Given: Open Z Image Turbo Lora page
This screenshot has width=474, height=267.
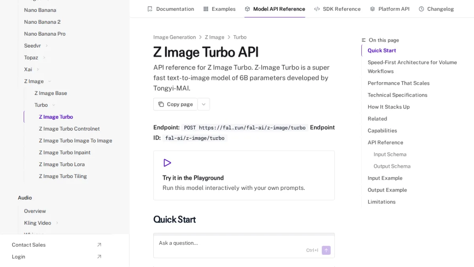Looking at the screenshot, I should coord(62,164).
